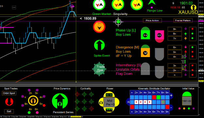Image resolution: width=204 pixels, height=118 pixels.
Task: Toggle the red indicator light in 5n row
Action: tap(193, 52)
